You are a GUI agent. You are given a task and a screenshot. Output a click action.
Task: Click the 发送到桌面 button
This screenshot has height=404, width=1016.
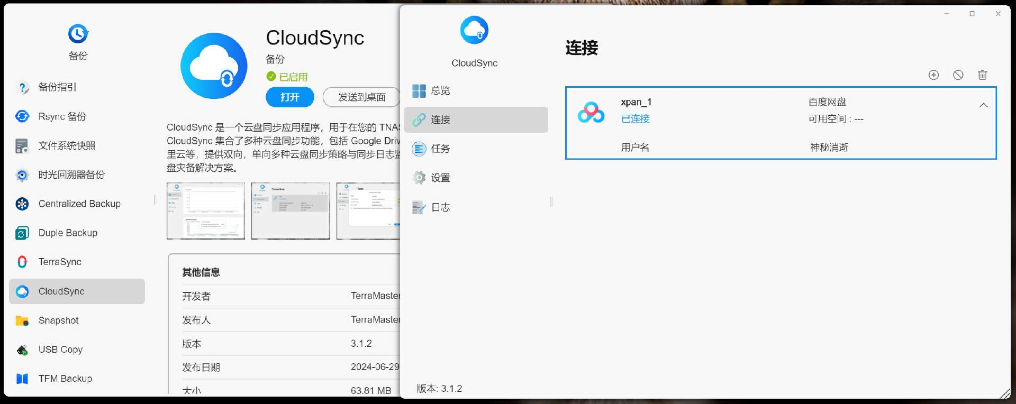(x=362, y=97)
